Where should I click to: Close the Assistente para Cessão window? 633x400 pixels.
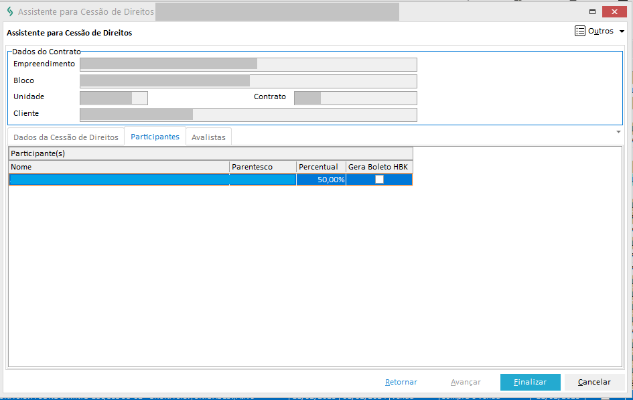(614, 12)
